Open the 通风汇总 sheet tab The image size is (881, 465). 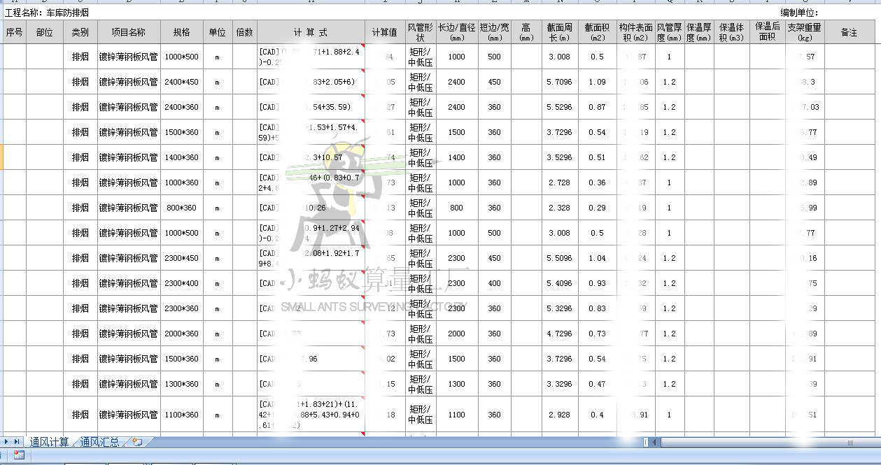pyautogui.click(x=99, y=442)
